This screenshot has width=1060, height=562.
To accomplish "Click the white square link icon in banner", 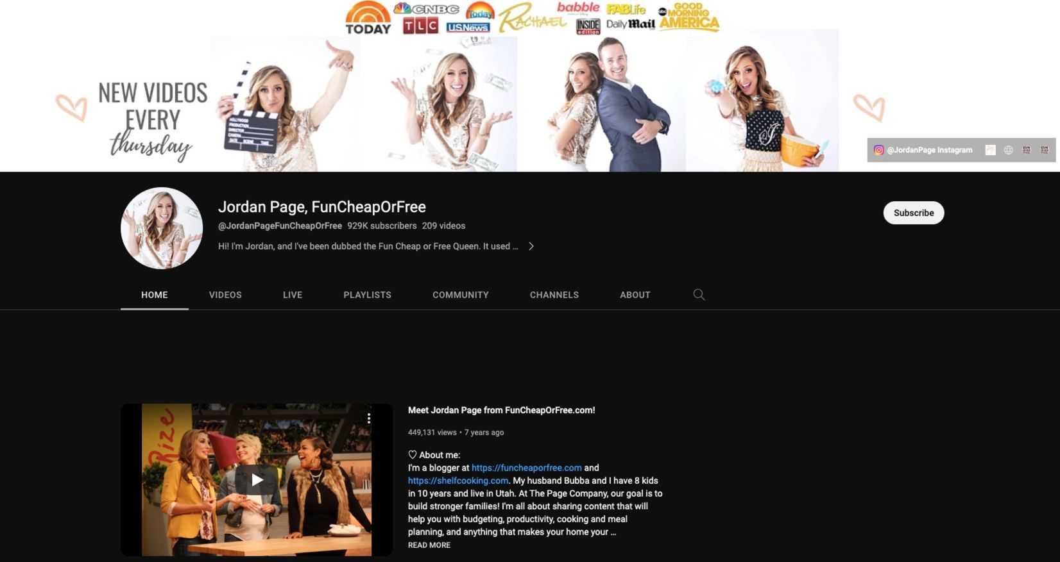I will [x=990, y=150].
